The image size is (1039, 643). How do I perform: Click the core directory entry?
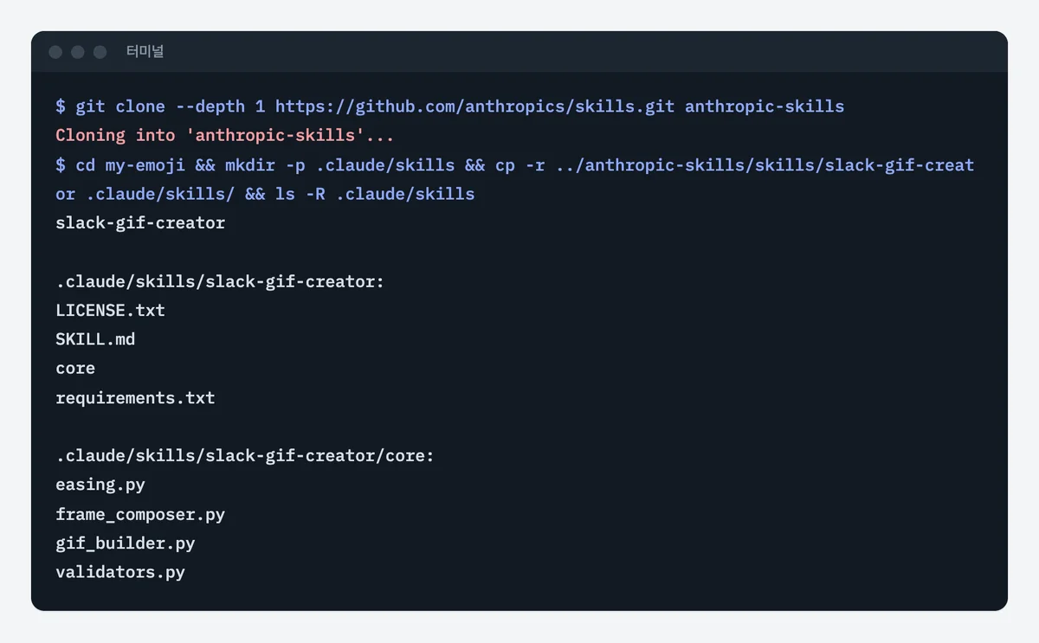click(75, 368)
